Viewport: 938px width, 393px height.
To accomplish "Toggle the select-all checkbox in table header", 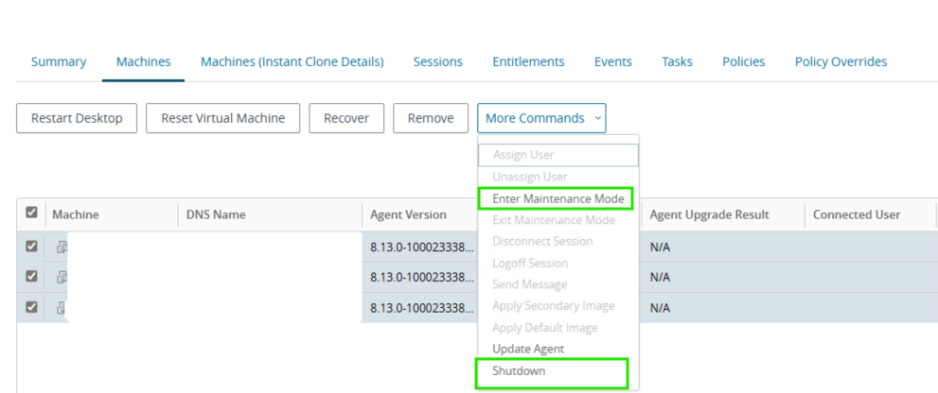I will [x=32, y=214].
